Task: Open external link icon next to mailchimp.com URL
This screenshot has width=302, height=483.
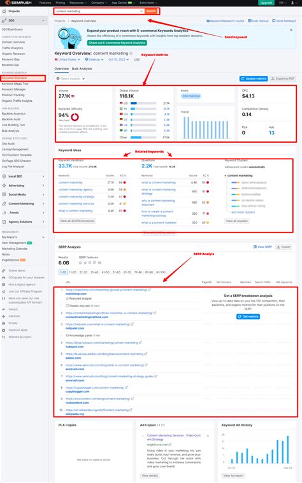Action: [x=150, y=290]
